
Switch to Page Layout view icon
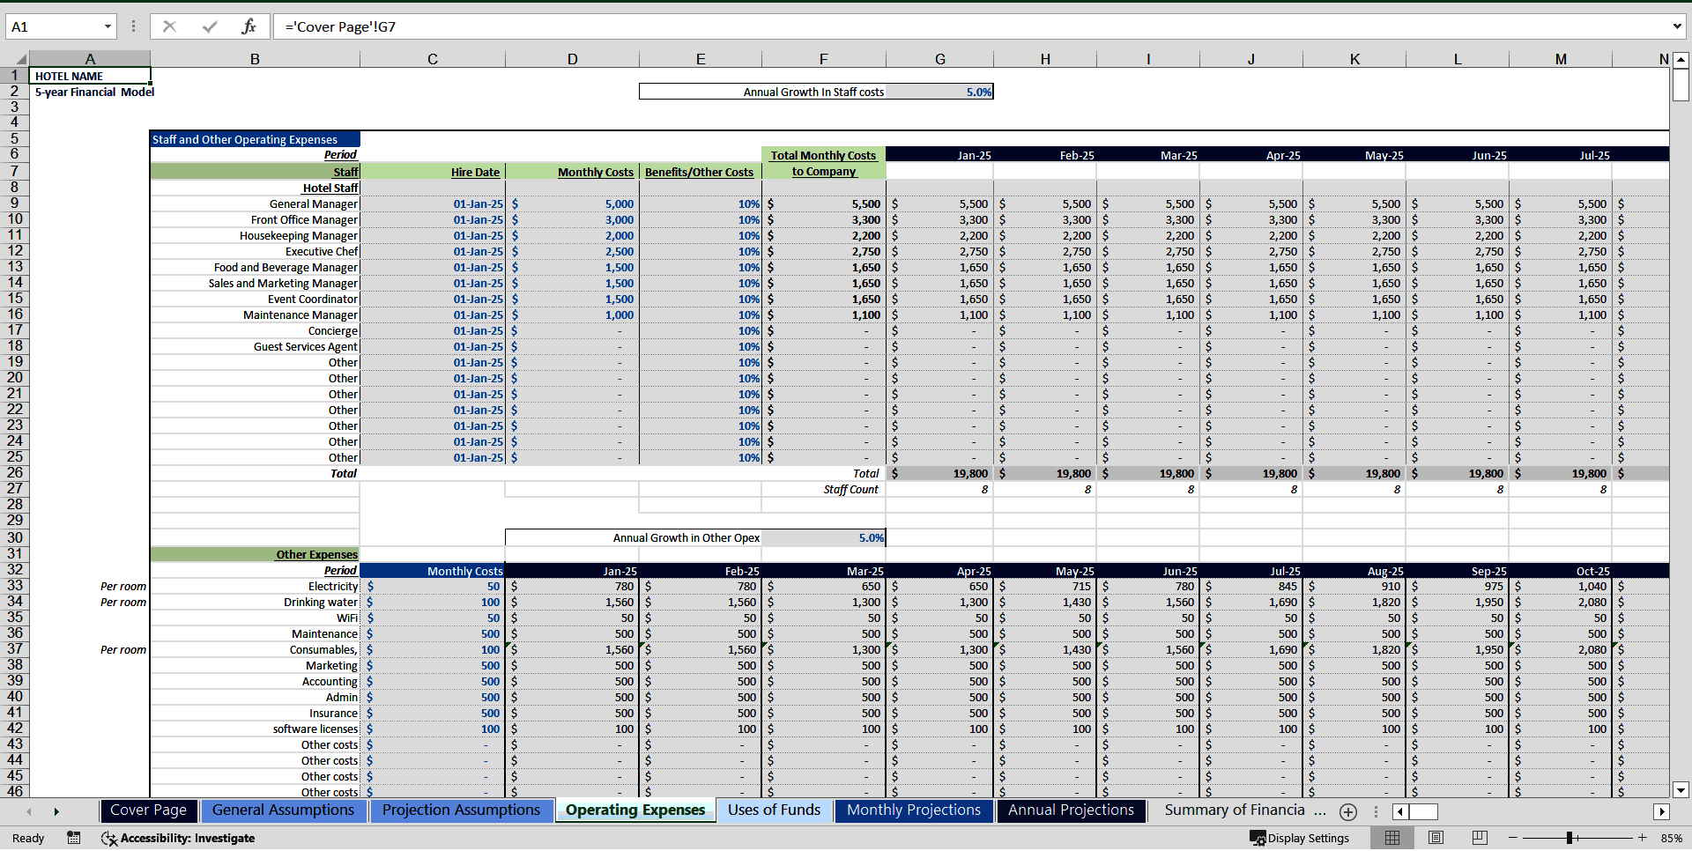[1436, 838]
